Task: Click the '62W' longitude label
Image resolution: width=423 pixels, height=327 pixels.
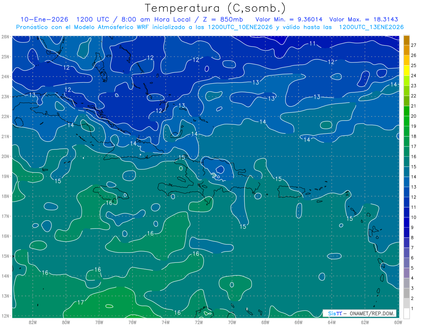Action: coord(365,322)
